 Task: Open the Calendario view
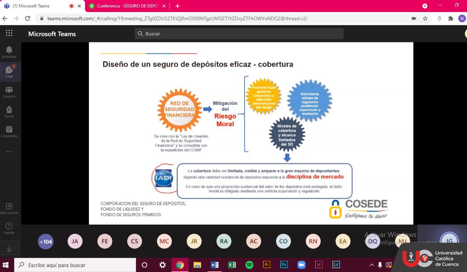click(x=9, y=131)
